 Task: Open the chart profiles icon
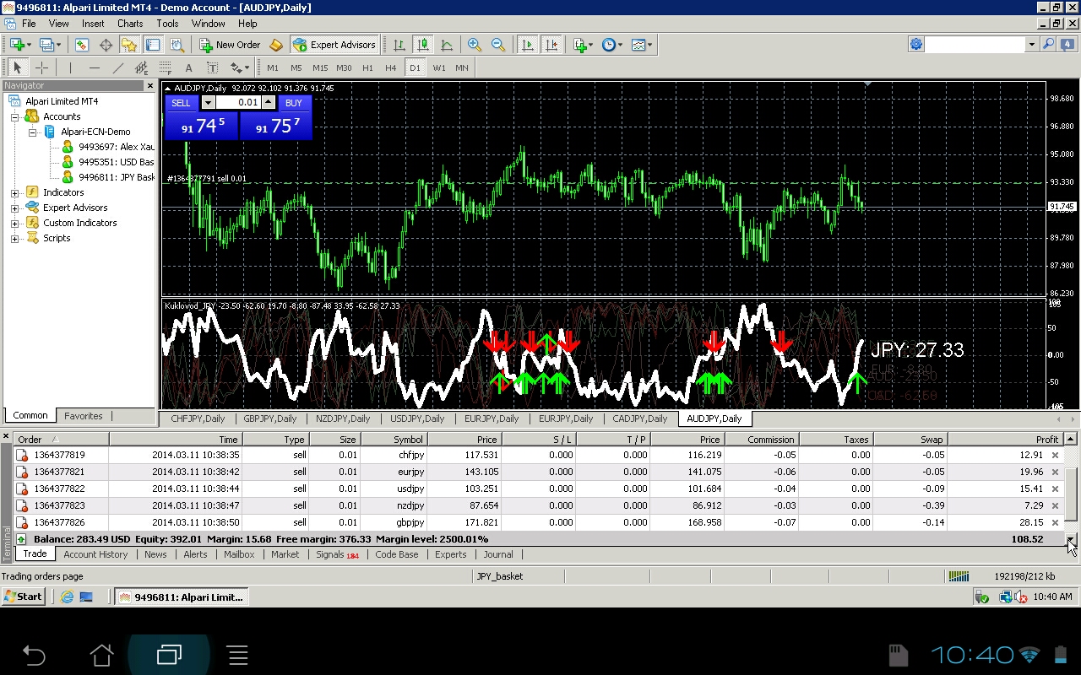pyautogui.click(x=46, y=45)
